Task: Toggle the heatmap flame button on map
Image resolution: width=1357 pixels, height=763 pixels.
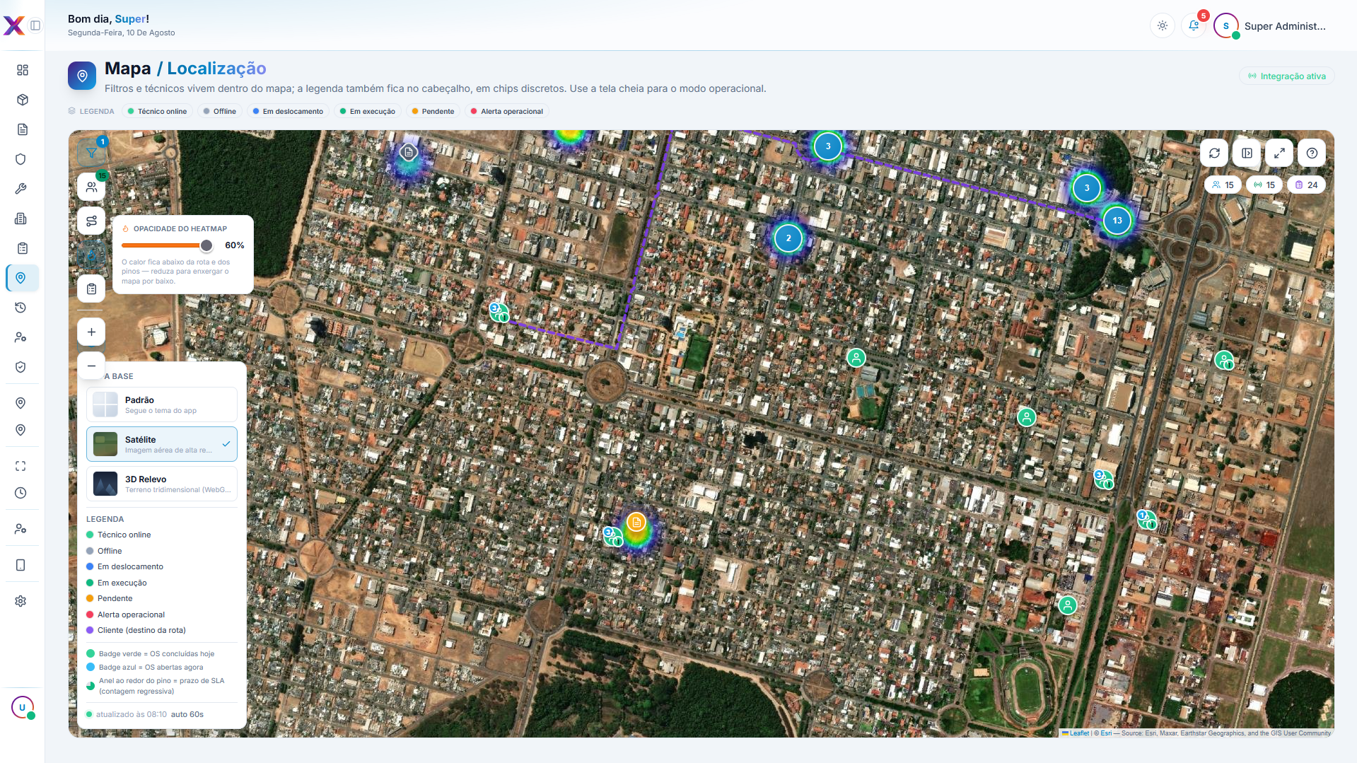Action: (x=91, y=255)
